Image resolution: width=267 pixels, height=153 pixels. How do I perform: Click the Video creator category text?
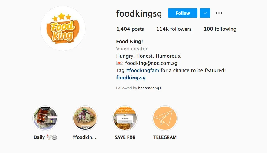(x=132, y=49)
